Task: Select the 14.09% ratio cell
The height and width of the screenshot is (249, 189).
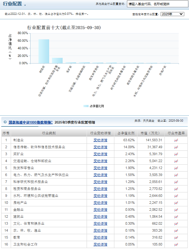Action: click(x=126, y=147)
